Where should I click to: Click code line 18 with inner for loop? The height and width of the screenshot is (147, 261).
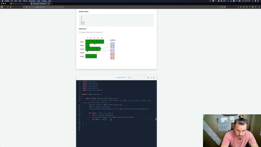[99, 119]
